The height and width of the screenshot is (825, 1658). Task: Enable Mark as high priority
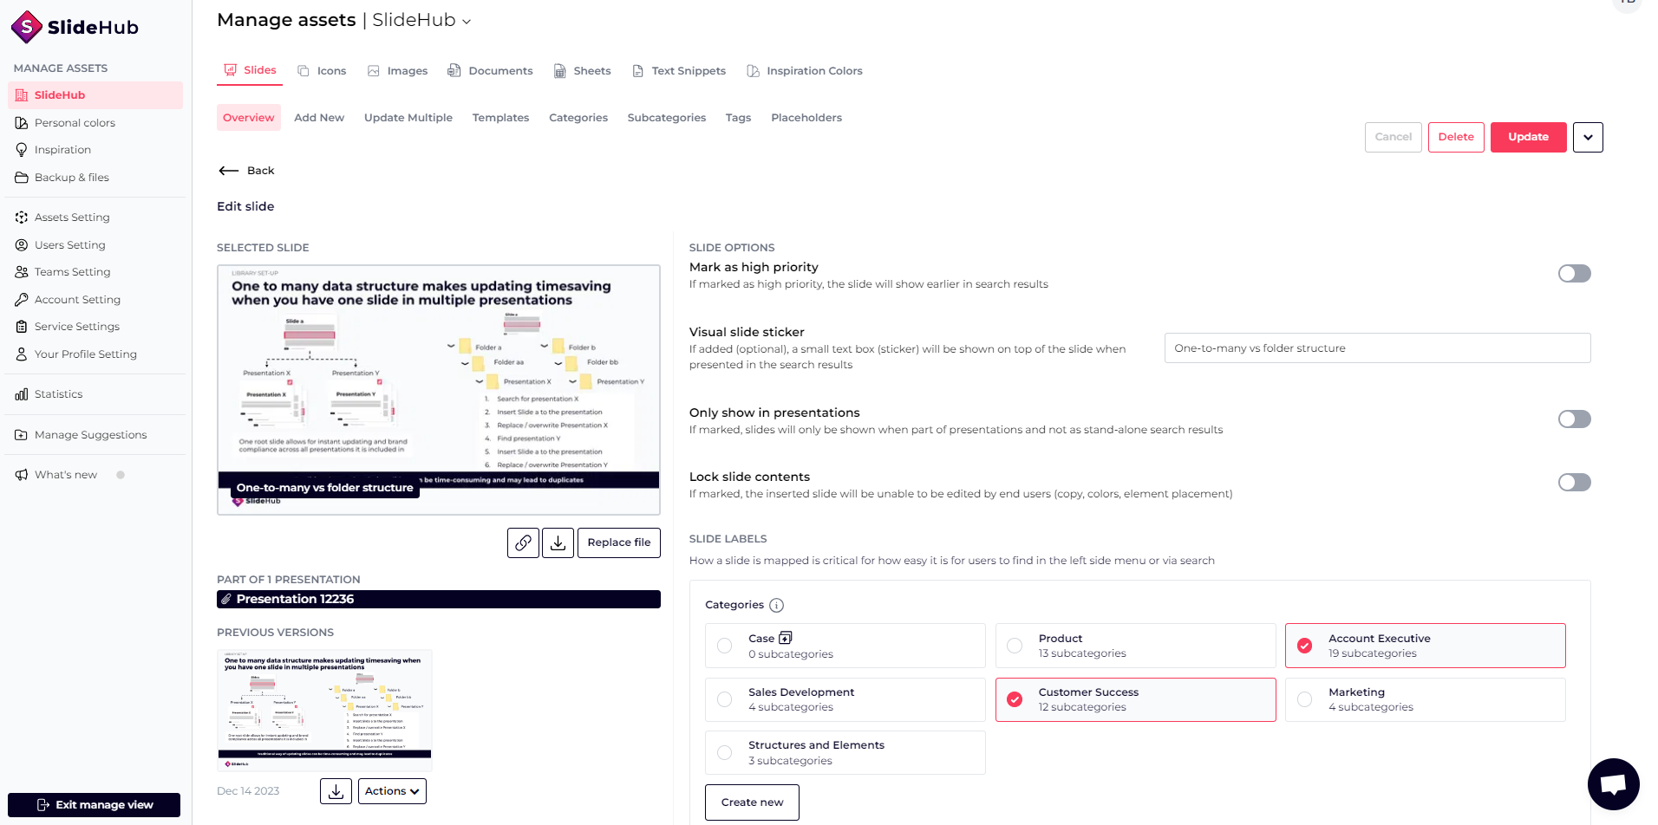click(x=1574, y=273)
